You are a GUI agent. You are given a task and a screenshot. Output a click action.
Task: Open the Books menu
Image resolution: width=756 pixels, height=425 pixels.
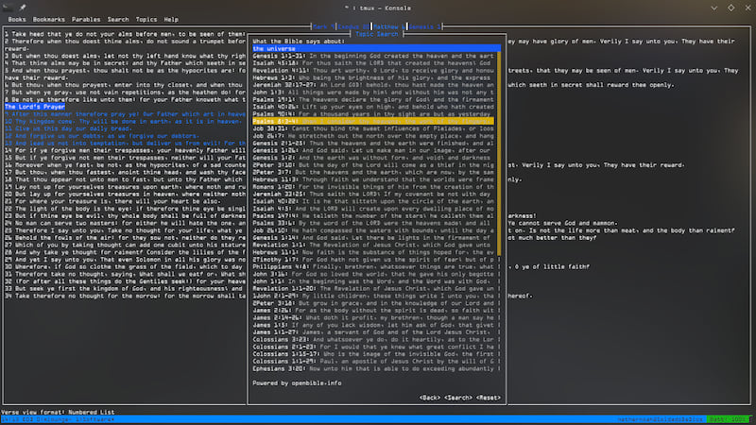pyautogui.click(x=17, y=20)
